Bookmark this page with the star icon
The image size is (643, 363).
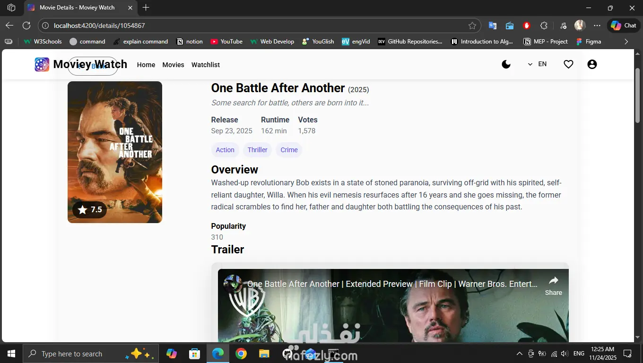472,26
